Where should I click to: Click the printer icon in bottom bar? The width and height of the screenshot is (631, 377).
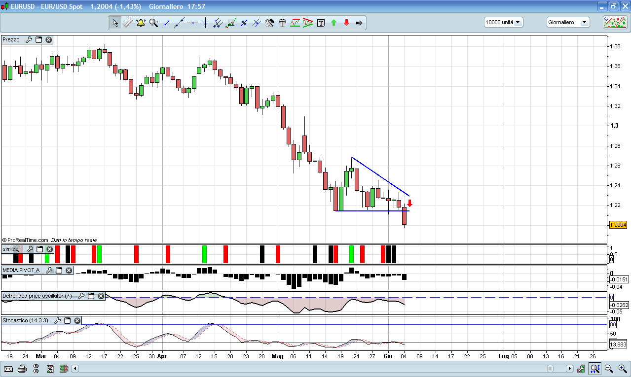point(22,369)
